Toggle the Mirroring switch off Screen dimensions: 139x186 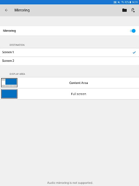[x=133, y=31]
